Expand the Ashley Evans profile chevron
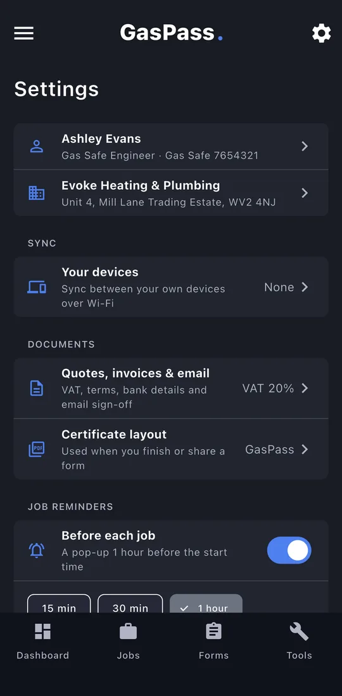342x696 pixels. 305,146
